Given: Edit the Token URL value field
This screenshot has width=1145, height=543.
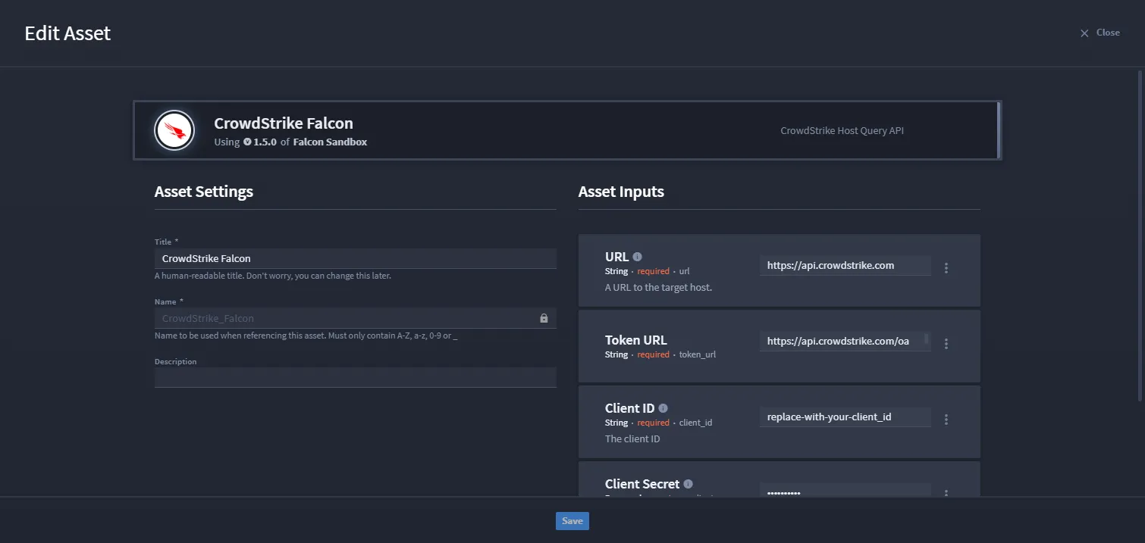Looking at the screenshot, I should click(x=845, y=342).
